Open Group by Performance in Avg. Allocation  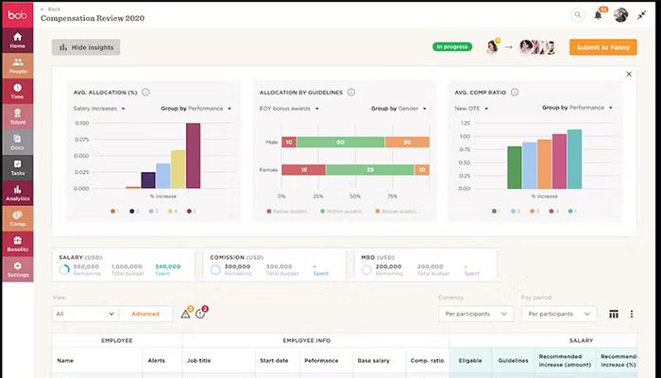click(196, 109)
